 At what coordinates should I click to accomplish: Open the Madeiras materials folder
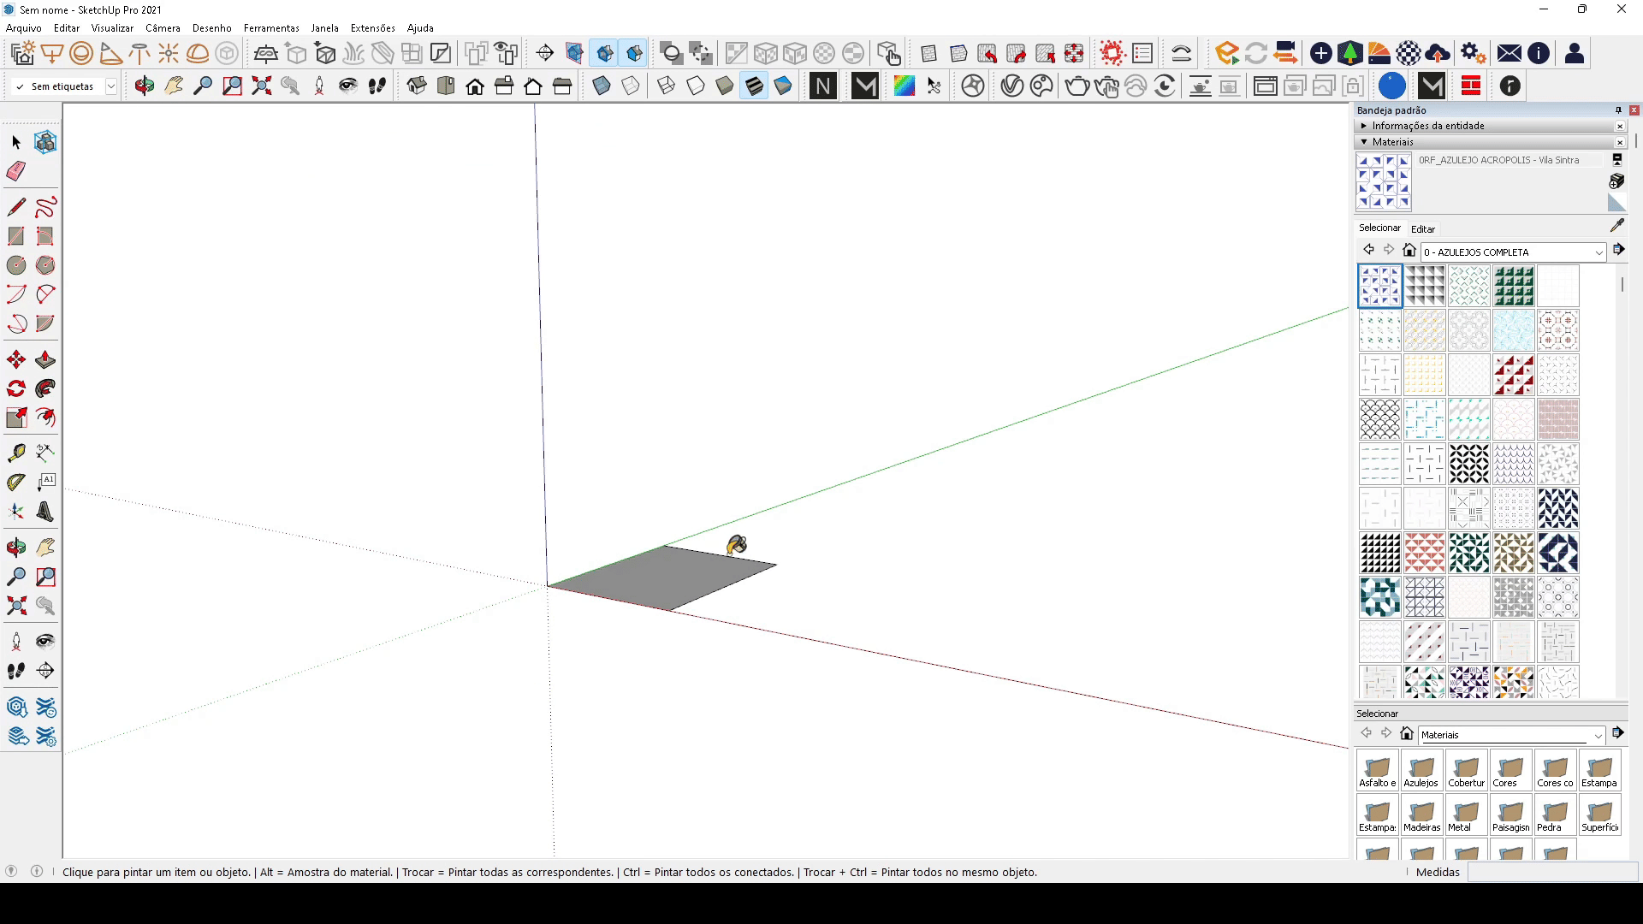click(1422, 814)
